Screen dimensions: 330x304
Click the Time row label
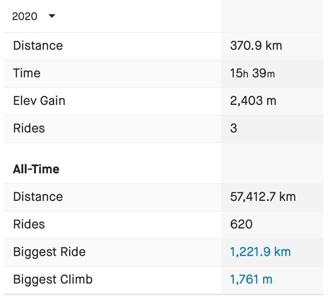point(27,73)
